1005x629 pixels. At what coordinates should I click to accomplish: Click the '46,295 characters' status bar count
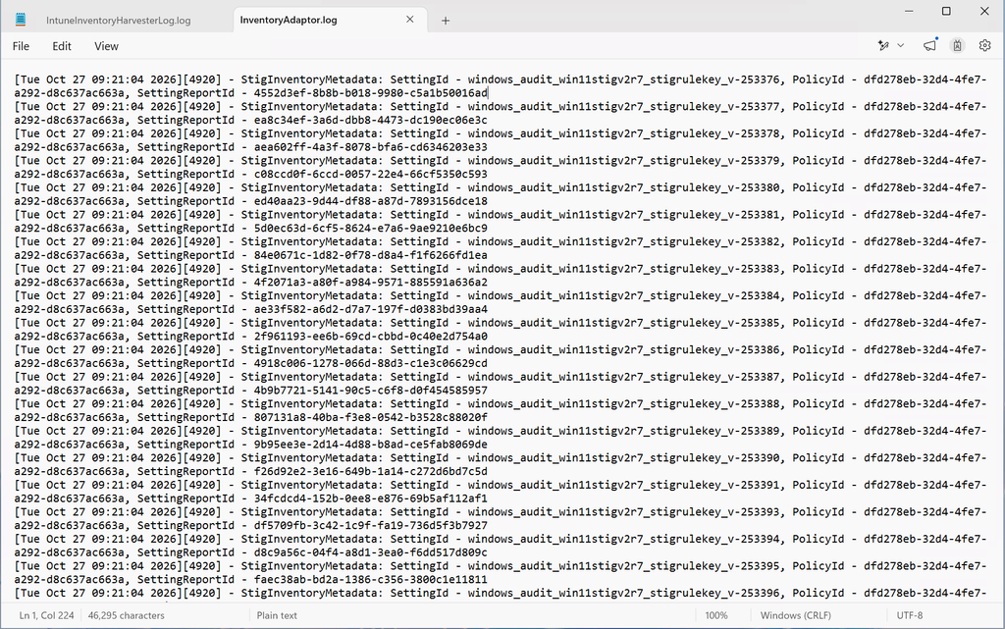click(x=127, y=615)
